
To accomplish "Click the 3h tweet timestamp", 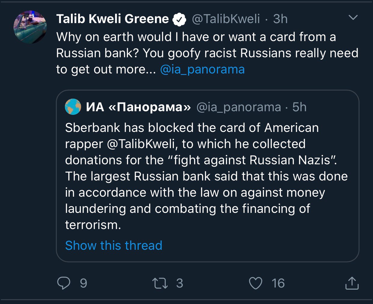I will coord(280,19).
